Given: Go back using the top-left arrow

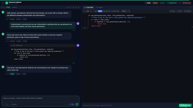Looking at the screenshot, I should point(3,3).
